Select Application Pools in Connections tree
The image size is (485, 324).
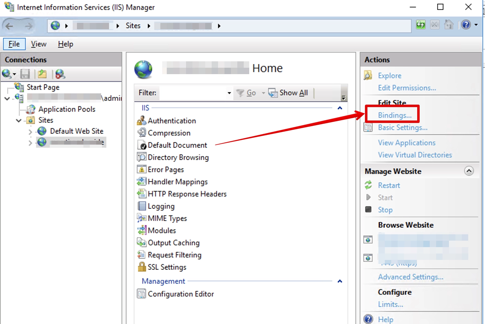pyautogui.click(x=67, y=109)
